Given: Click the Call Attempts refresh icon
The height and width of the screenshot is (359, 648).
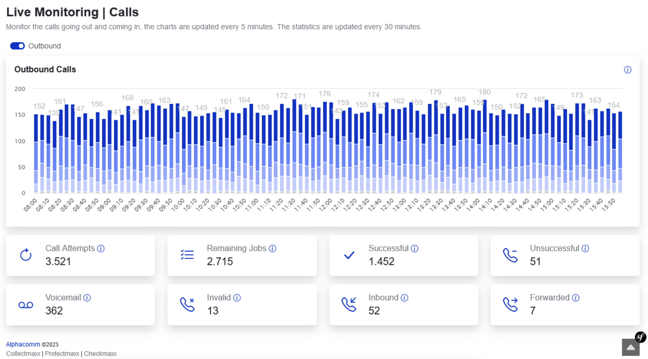Looking at the screenshot, I should 25,255.
